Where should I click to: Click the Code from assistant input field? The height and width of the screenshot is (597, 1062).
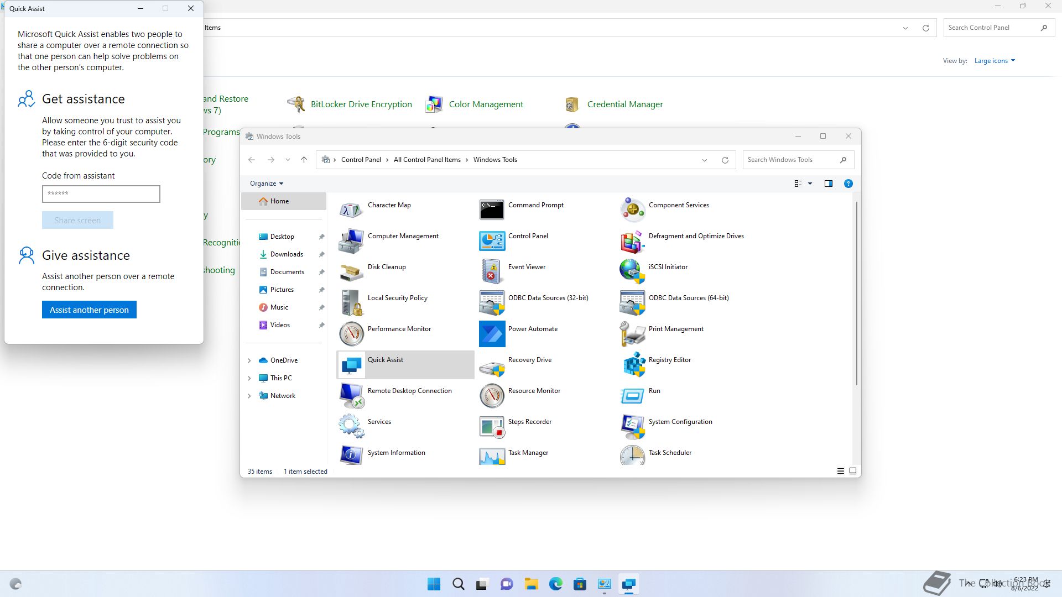tap(101, 194)
